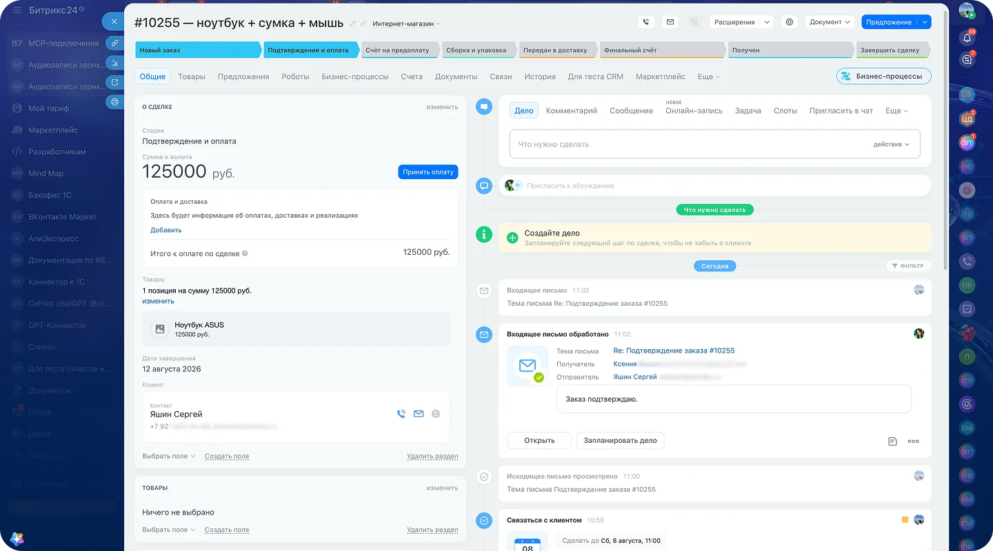The image size is (993, 551).
Task: Open the three-dot menu in the processed email card
Action: click(913, 441)
